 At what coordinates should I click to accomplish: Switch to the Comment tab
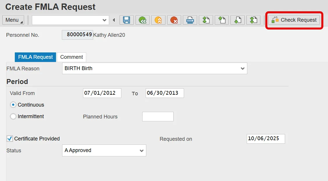pos(71,57)
